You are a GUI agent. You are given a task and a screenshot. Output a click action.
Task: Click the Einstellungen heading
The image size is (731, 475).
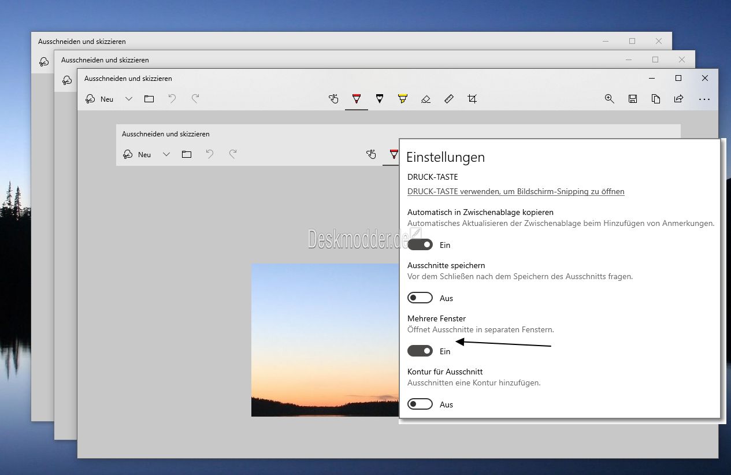[446, 157]
